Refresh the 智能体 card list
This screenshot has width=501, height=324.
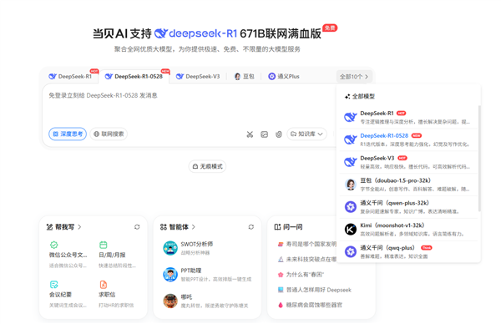pyautogui.click(x=251, y=227)
